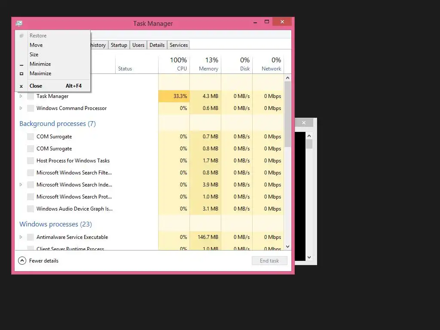The image size is (440, 330).
Task: Open the Details tab
Action: (157, 45)
